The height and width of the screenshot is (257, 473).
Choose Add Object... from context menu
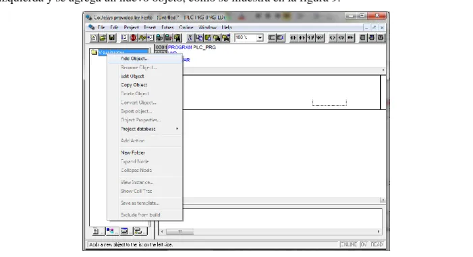click(145, 59)
